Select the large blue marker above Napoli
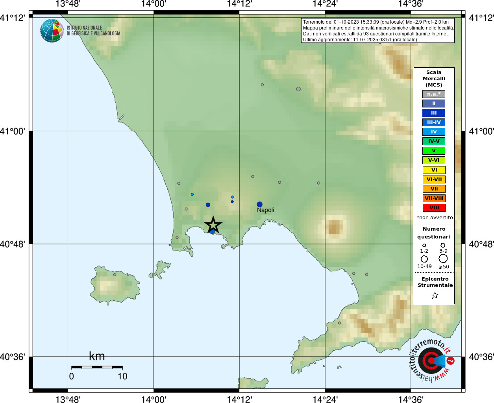 coord(259,204)
